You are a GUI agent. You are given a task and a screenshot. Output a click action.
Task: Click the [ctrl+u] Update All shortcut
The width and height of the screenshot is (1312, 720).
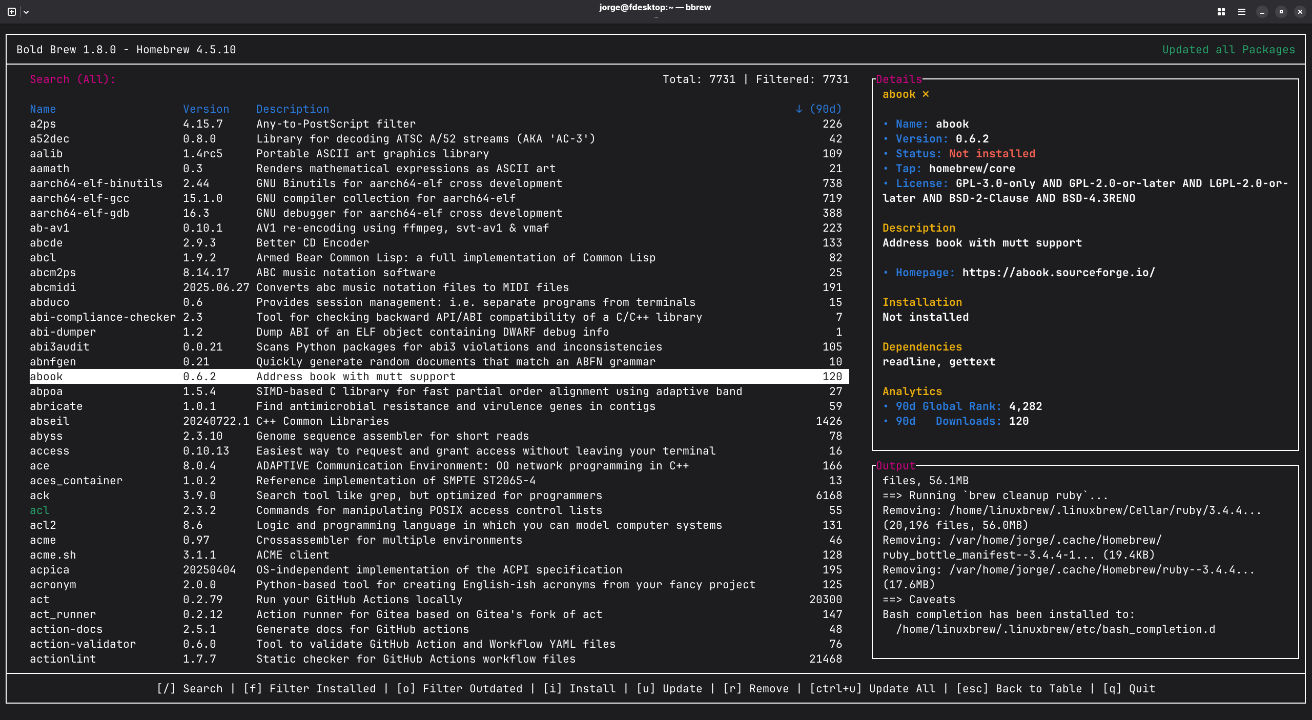[x=872, y=688]
